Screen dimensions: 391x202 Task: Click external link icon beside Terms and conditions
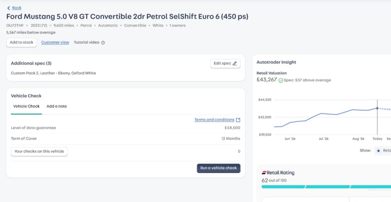pos(238,120)
